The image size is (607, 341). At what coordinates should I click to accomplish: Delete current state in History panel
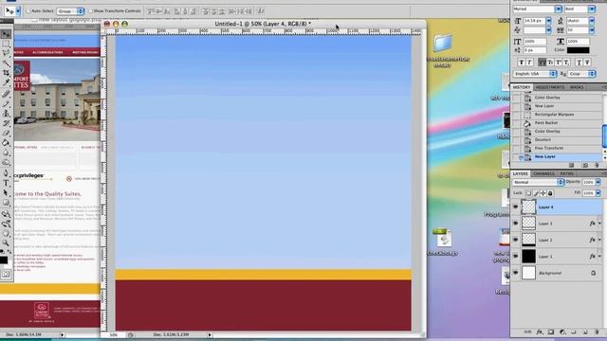point(597,165)
